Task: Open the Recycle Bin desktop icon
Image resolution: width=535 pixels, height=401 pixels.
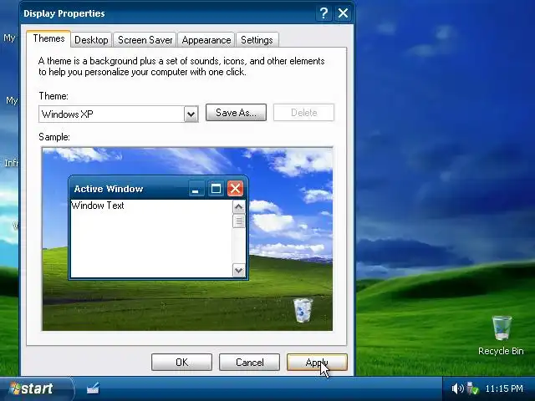Action: tap(502, 335)
